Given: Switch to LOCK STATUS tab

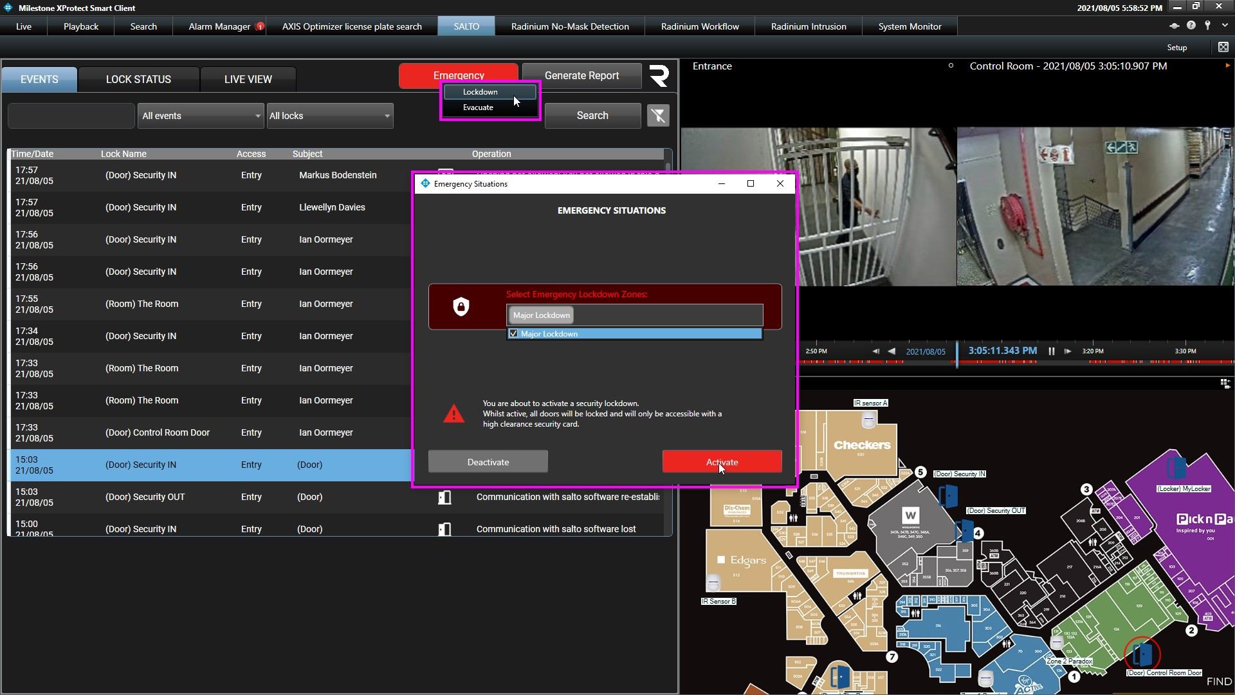Looking at the screenshot, I should click(138, 79).
